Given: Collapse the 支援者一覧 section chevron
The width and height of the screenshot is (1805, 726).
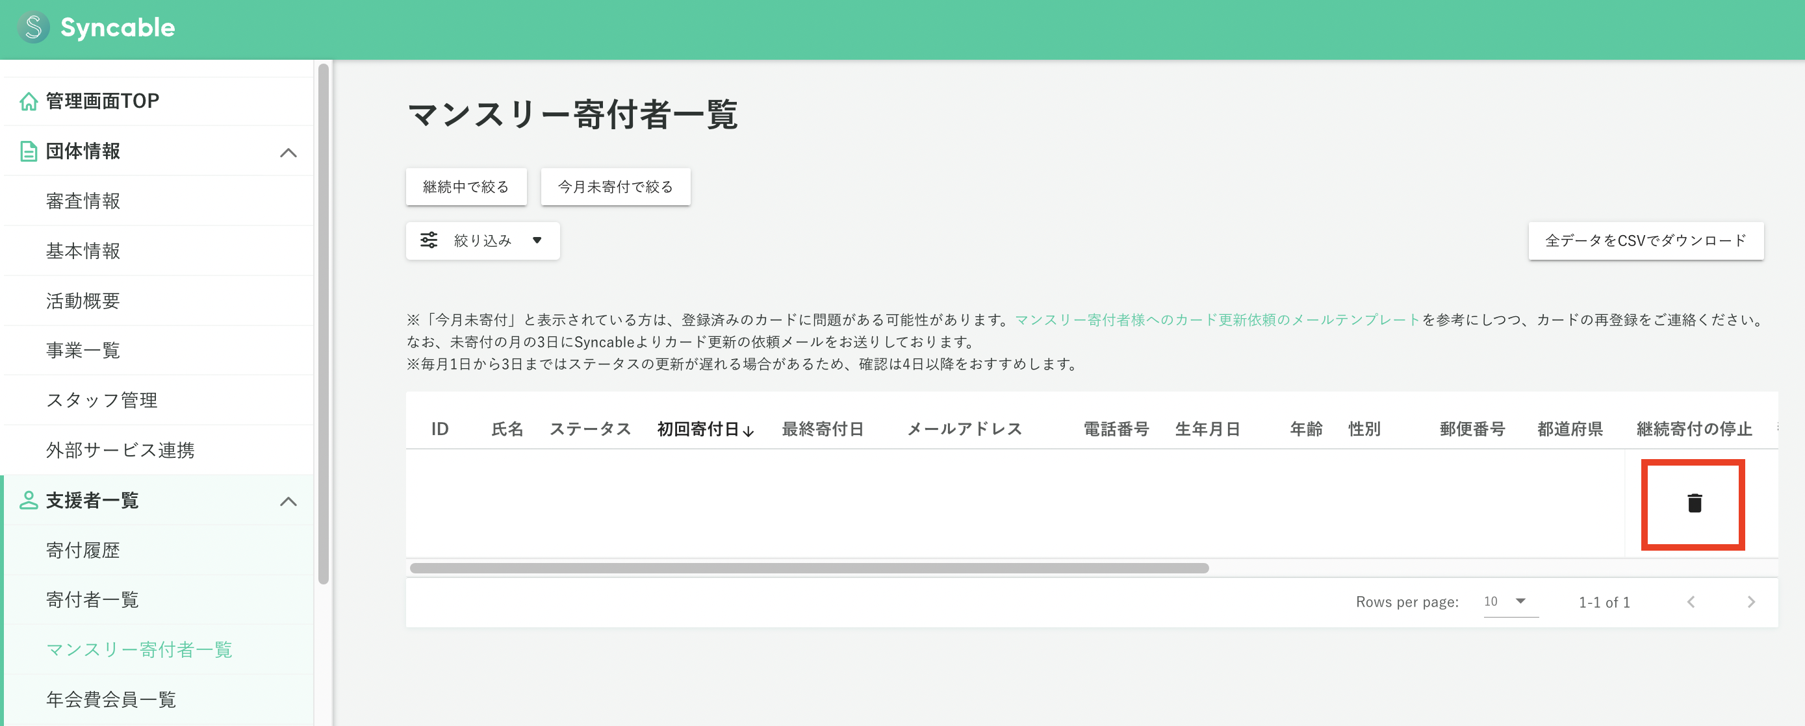Looking at the screenshot, I should tap(288, 501).
